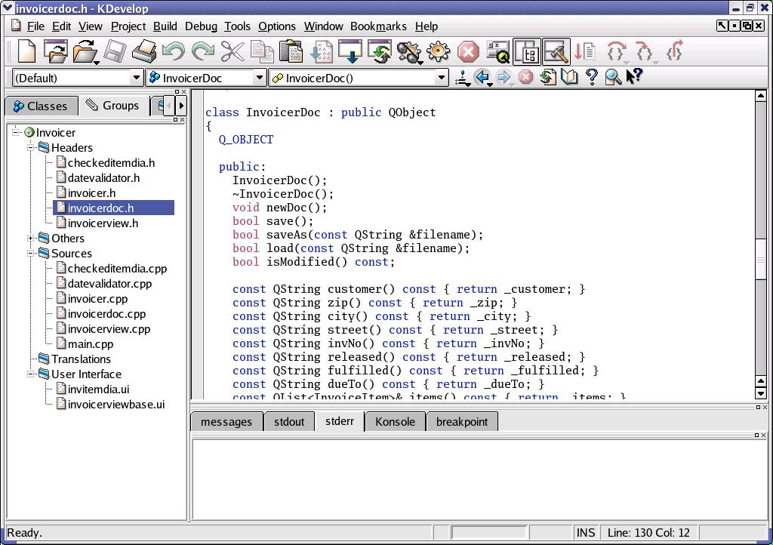This screenshot has height=545, width=773.
Task: Switch to the messages output tab
Action: click(226, 422)
